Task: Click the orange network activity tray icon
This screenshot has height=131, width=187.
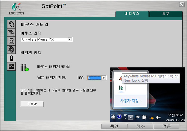Action: point(152,118)
